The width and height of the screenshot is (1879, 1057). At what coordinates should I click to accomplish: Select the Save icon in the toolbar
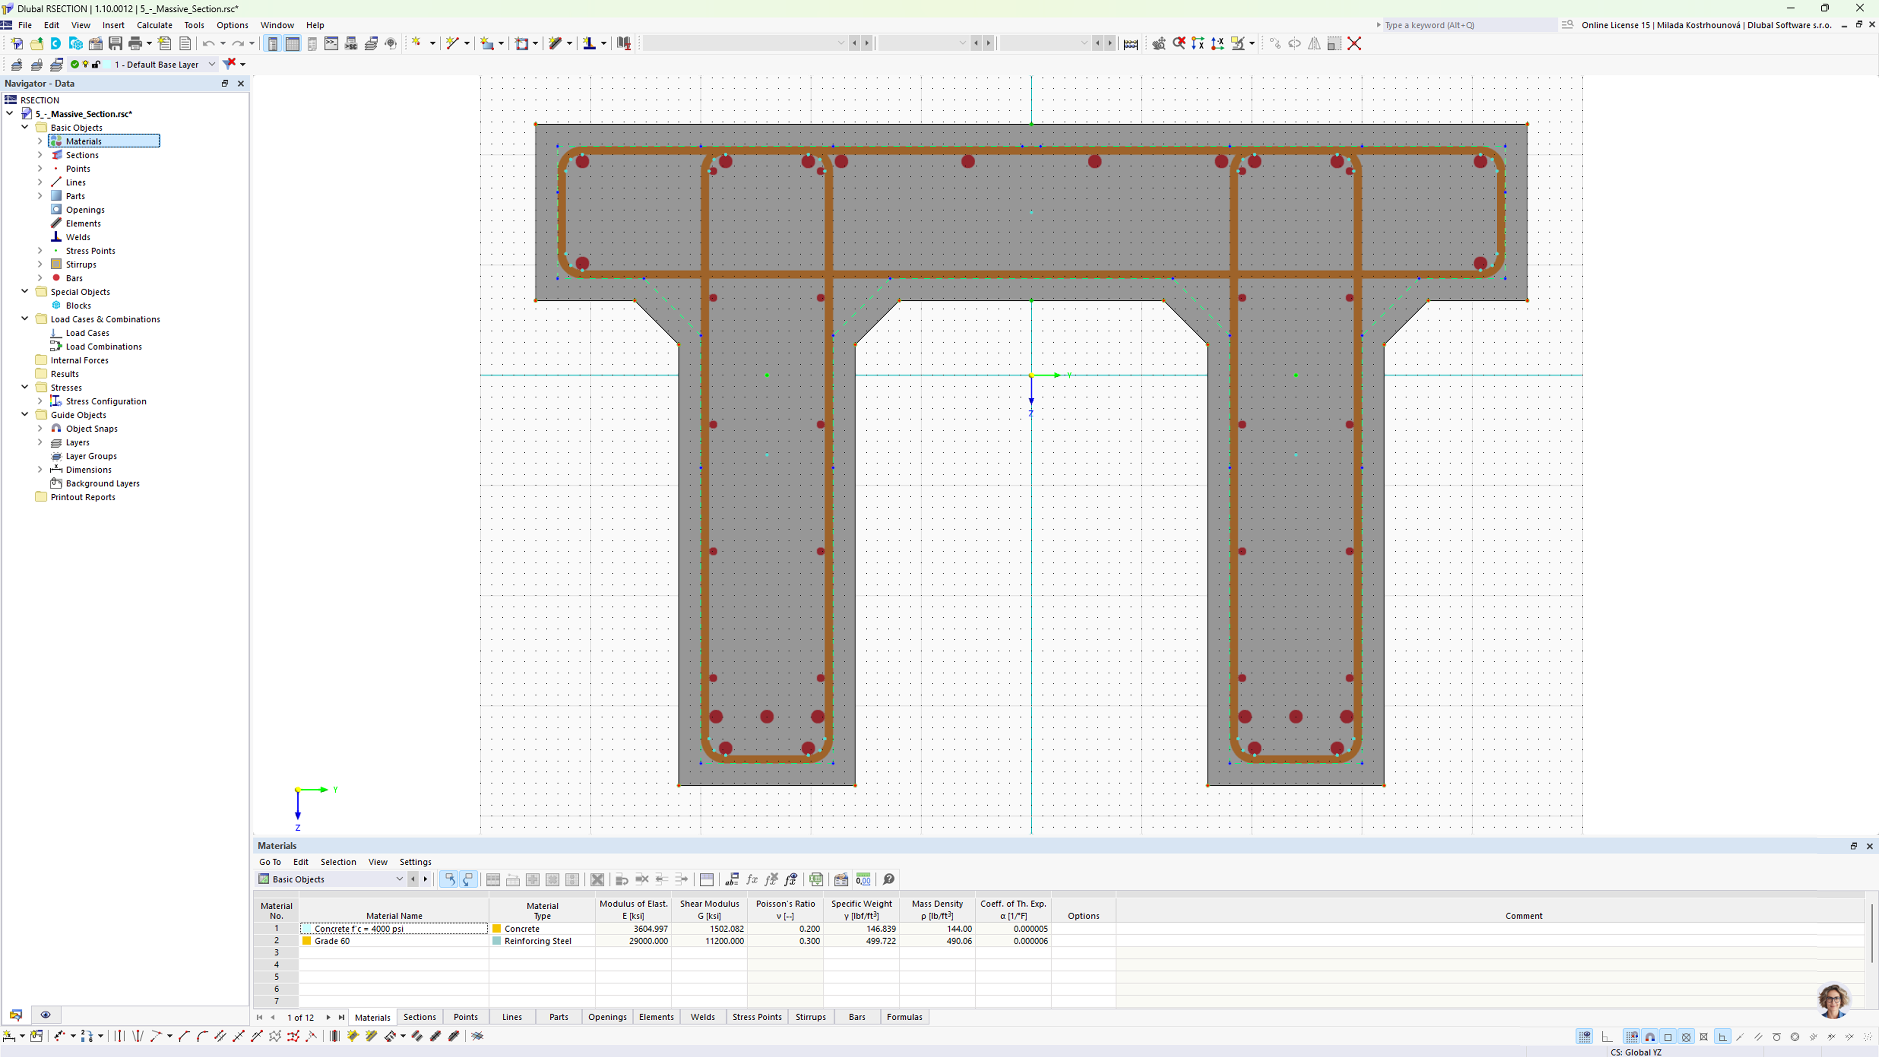116,43
